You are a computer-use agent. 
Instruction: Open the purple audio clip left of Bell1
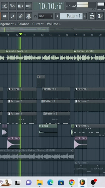[4, 130]
